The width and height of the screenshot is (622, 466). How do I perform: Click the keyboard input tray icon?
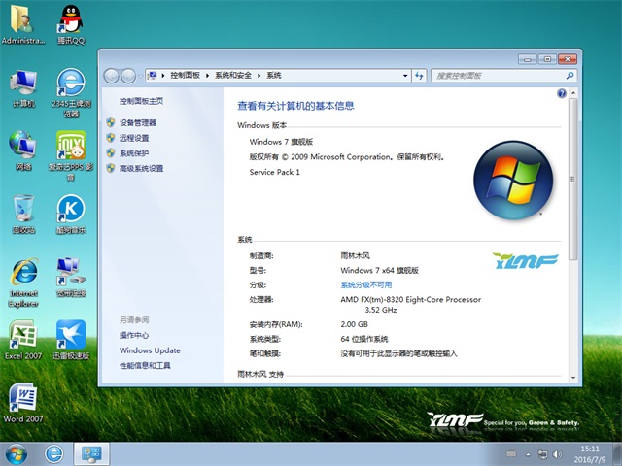pyautogui.click(x=511, y=454)
